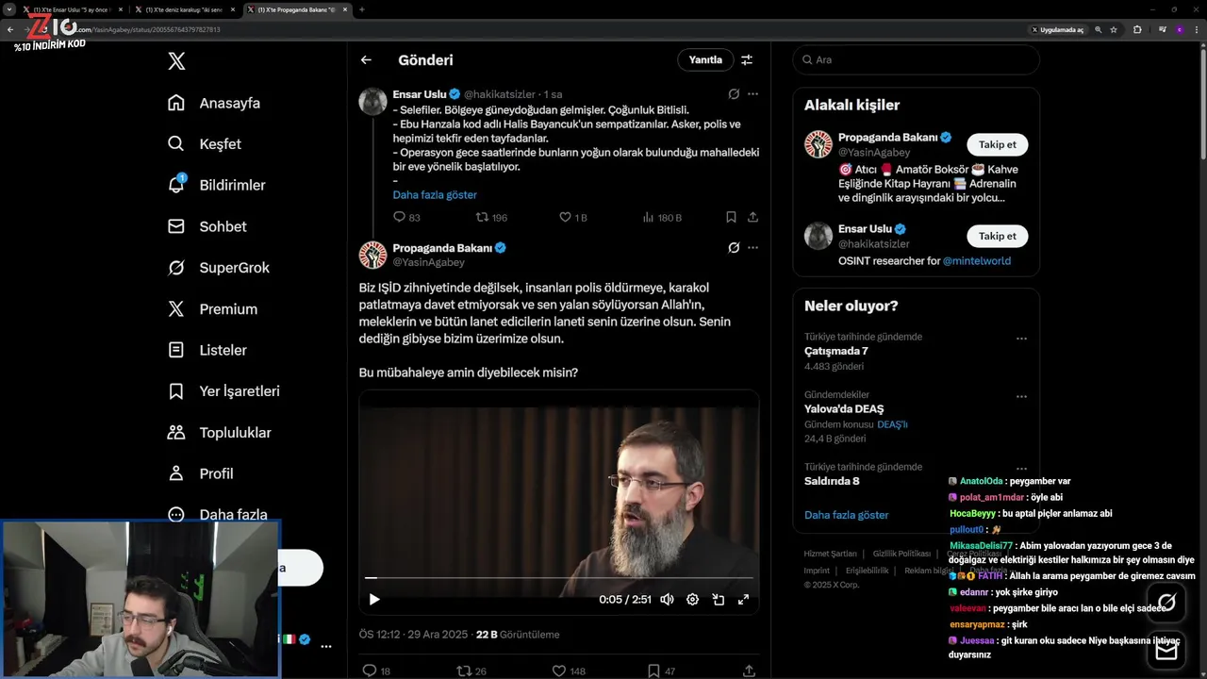
Task: Open video settings gear
Action: 692,599
